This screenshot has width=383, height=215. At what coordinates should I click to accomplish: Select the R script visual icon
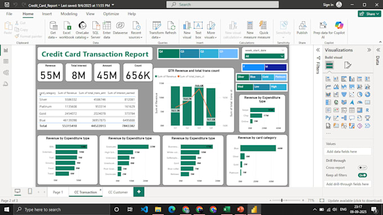[x=367, y=110]
